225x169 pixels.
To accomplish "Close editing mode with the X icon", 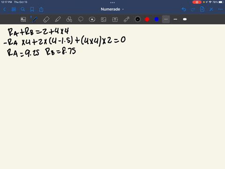I will coord(211,9).
